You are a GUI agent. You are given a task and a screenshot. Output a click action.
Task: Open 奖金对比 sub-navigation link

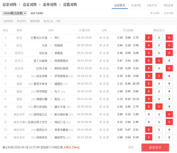(22, 21)
